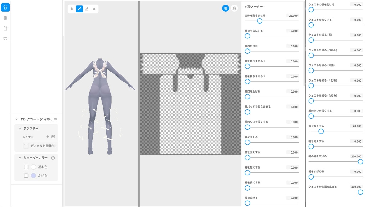Viewport: 365px width, 207px height.
Task: Click the 全体を膨らませる value field 25.000
Action: 293,16
